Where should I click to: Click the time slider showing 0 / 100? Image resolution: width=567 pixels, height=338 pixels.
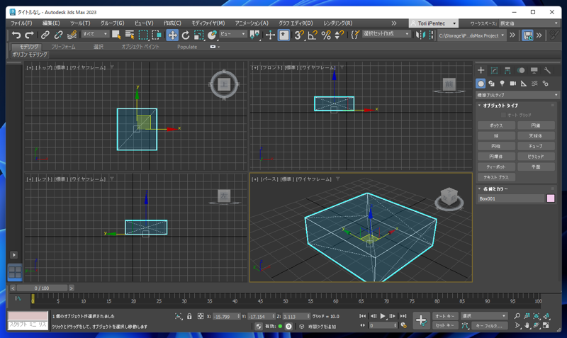pyautogui.click(x=42, y=288)
